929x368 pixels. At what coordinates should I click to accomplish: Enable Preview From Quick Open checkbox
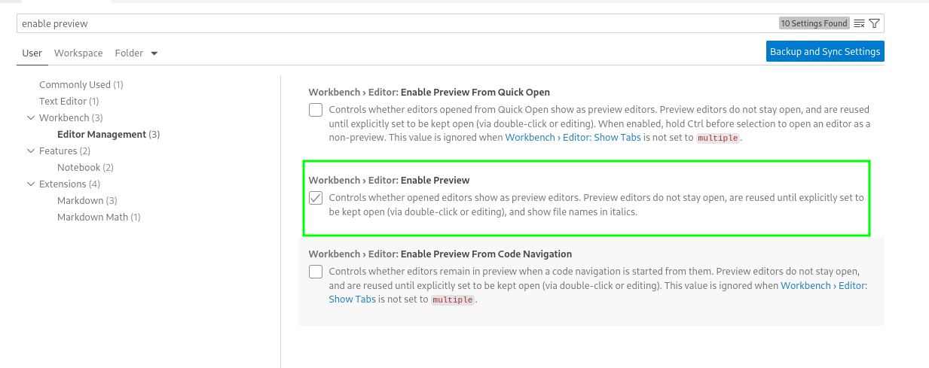click(x=316, y=110)
